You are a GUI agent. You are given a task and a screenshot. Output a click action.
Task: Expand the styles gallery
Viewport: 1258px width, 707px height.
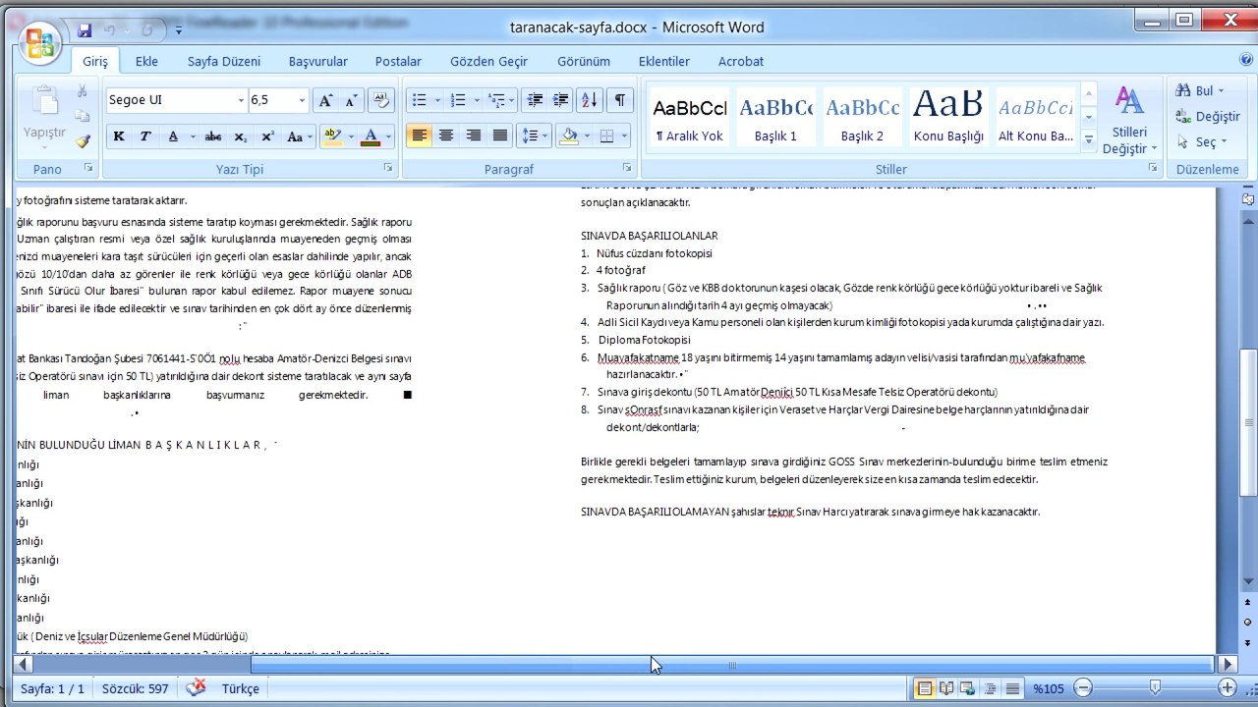[x=1089, y=140]
